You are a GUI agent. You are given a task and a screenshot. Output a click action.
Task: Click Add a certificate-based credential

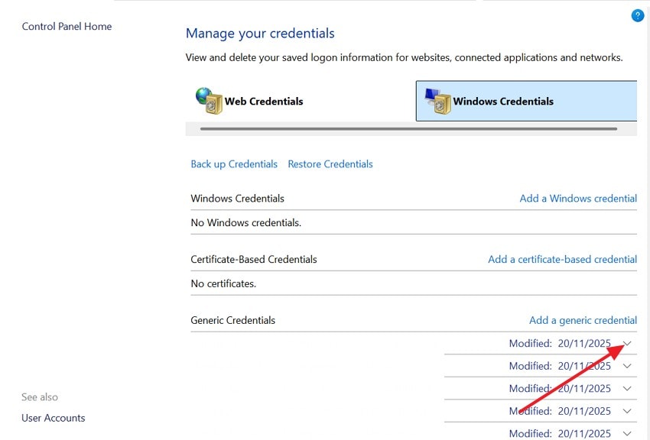562,260
